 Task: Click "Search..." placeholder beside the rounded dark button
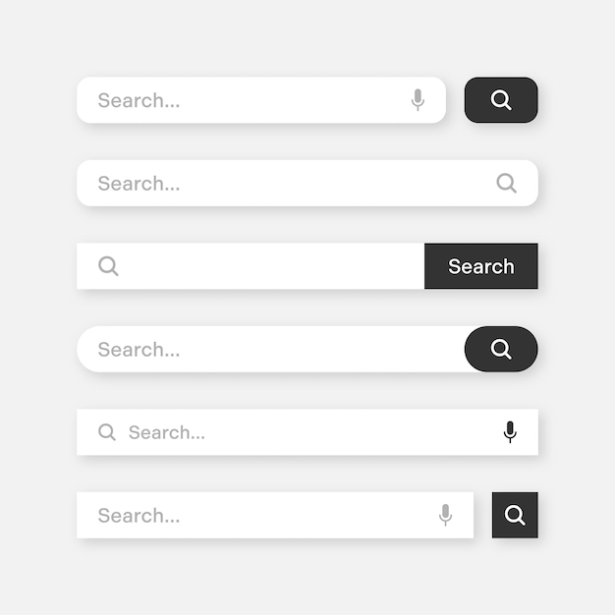click(139, 100)
